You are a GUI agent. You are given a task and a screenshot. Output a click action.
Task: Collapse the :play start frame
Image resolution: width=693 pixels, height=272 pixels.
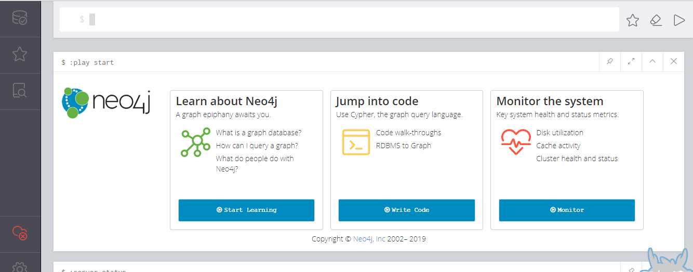coord(652,62)
